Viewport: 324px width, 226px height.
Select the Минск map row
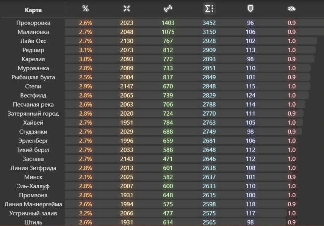click(33, 177)
